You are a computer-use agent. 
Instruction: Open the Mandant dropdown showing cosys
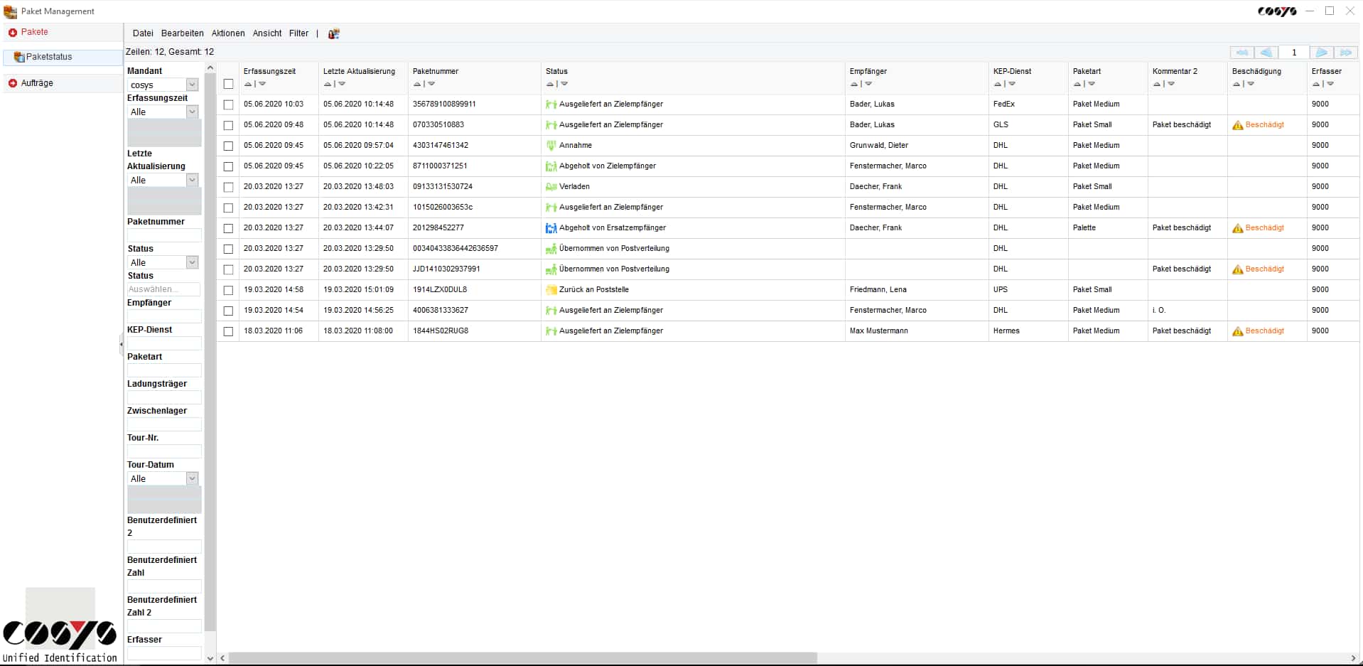[x=191, y=85]
